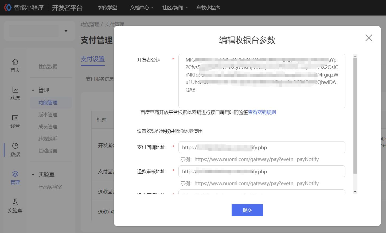The image size is (386, 233).
Task: Select the 管理 layers icon
Action: click(x=15, y=174)
